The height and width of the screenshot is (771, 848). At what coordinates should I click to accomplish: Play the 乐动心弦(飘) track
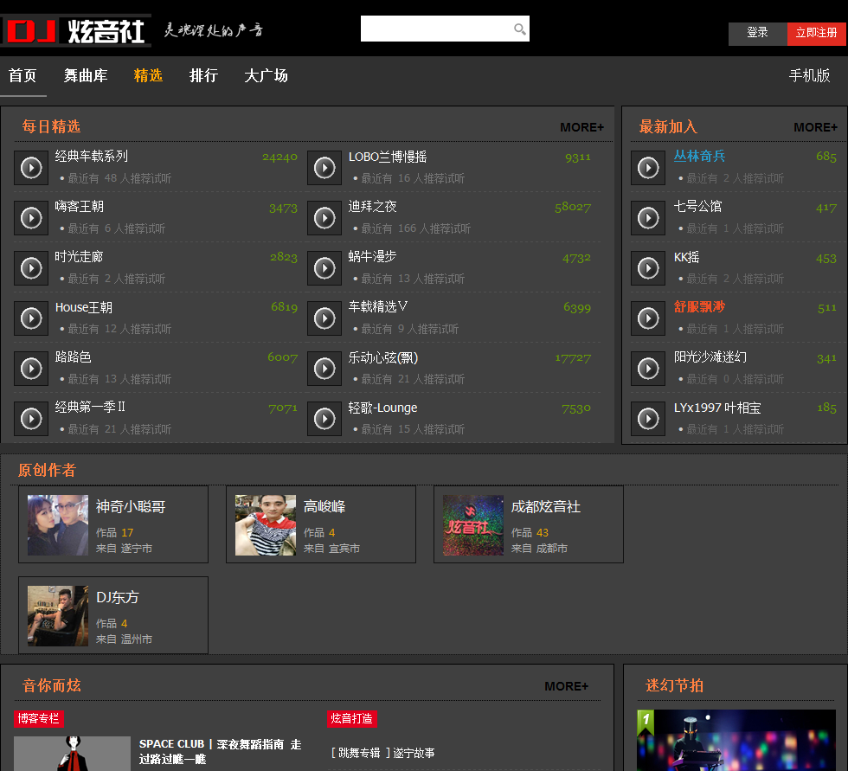[324, 369]
